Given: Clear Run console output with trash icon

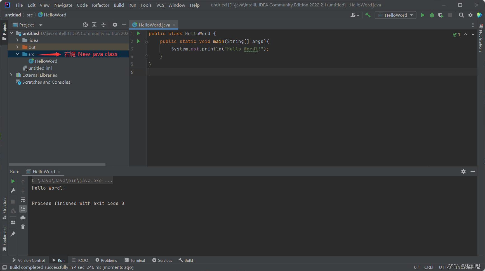Looking at the screenshot, I should (x=23, y=227).
